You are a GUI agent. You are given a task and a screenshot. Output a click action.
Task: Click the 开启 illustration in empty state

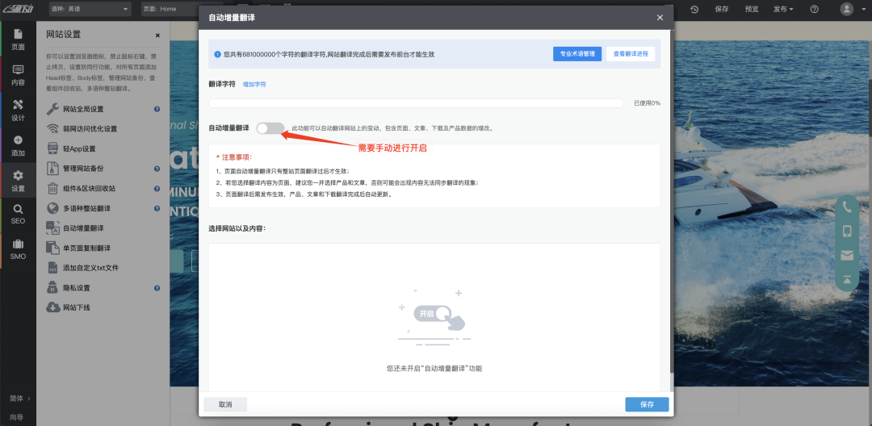tap(433, 315)
